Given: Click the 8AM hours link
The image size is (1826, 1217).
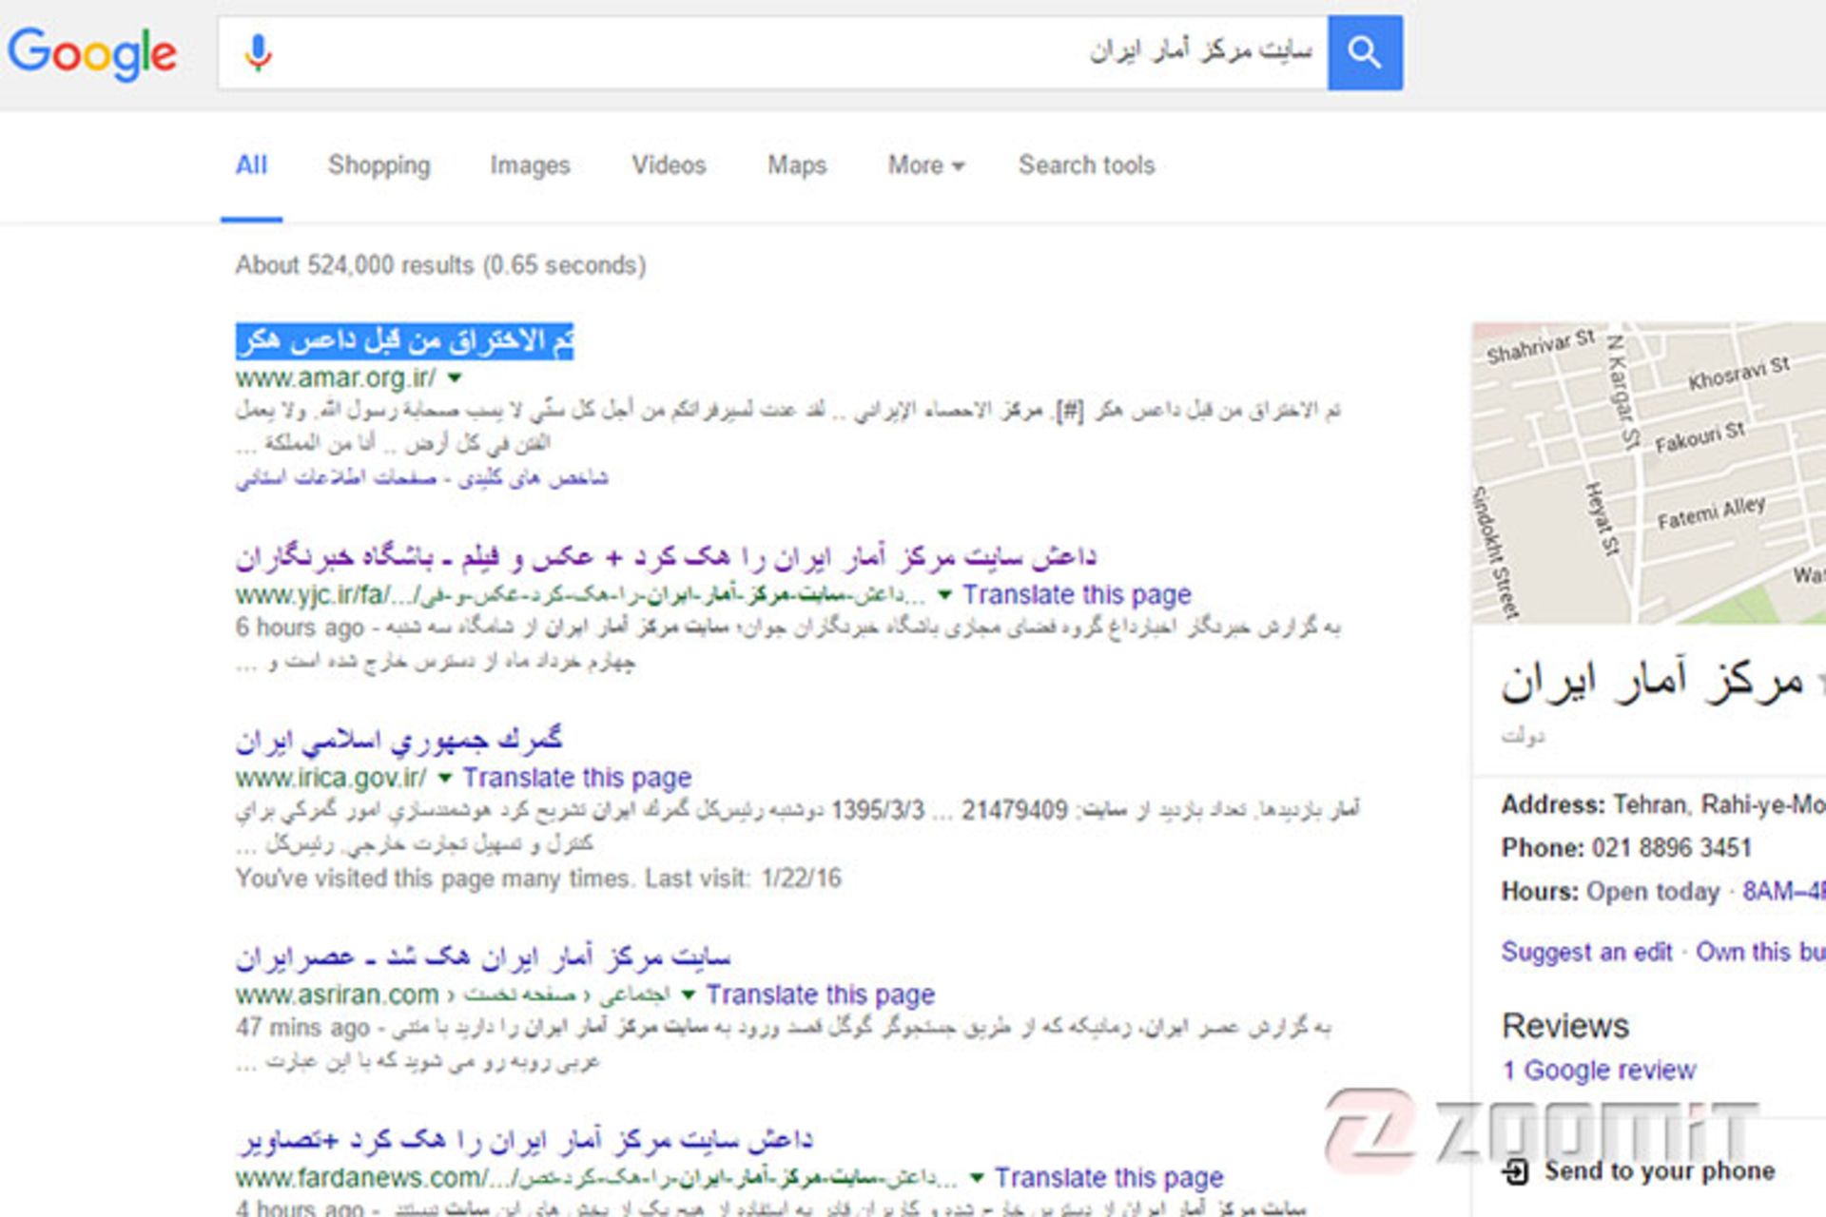Looking at the screenshot, I should pos(1783,892).
